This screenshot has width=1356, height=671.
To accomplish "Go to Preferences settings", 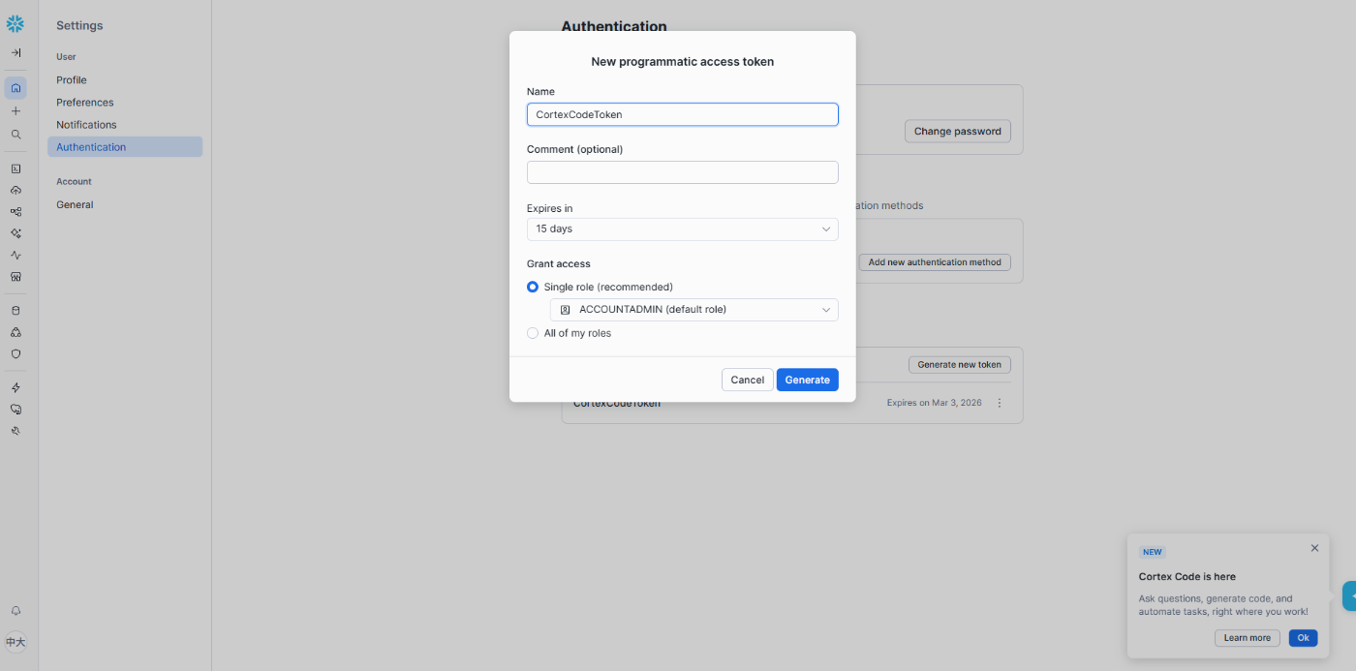I will click(125, 103).
